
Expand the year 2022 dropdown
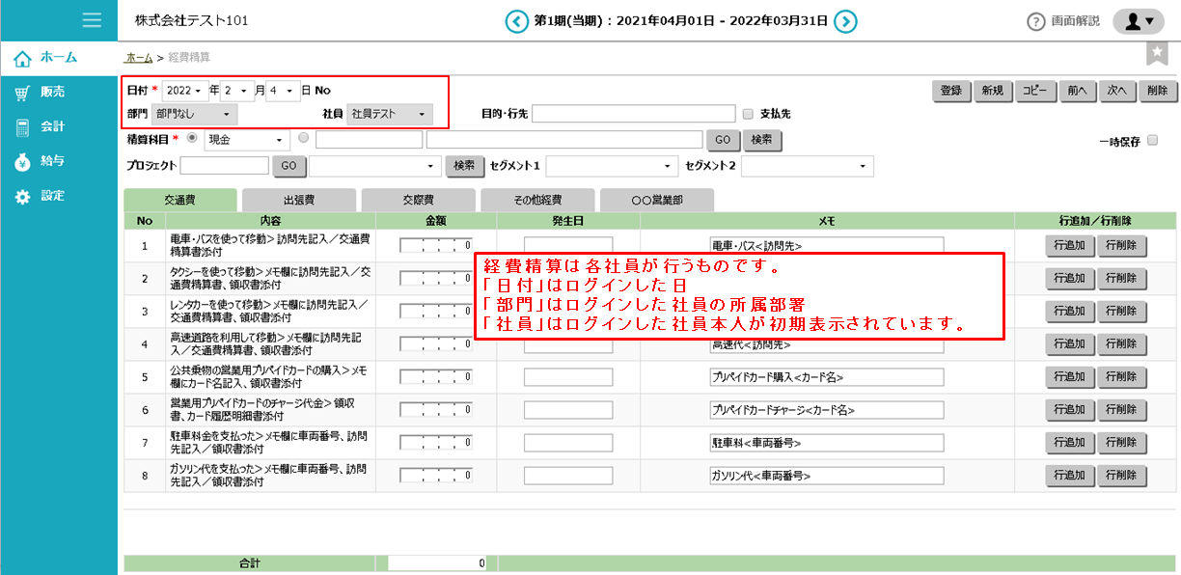coord(185,91)
